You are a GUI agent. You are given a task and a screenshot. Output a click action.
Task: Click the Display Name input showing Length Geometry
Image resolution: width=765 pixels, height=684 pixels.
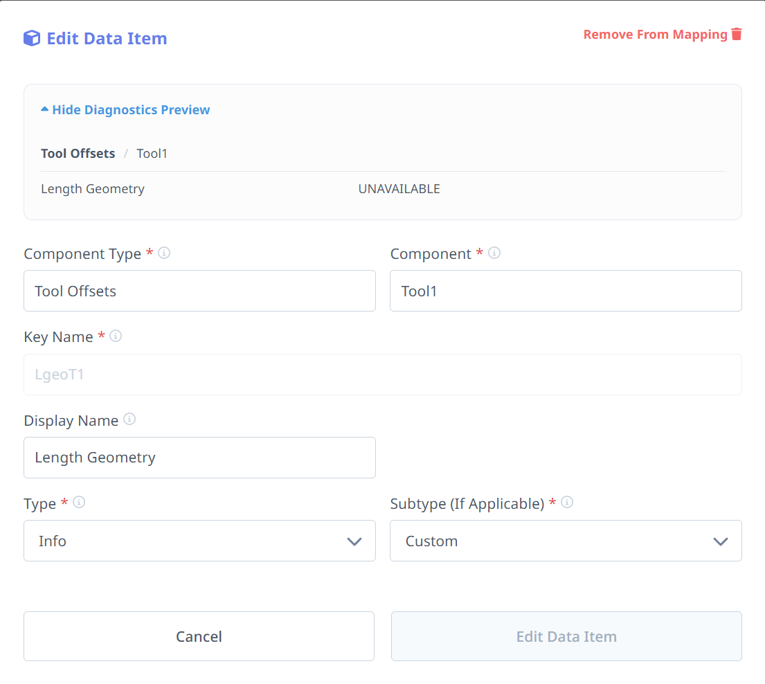pyautogui.click(x=199, y=458)
